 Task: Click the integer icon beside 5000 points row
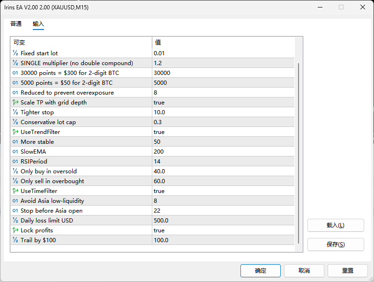(15, 82)
